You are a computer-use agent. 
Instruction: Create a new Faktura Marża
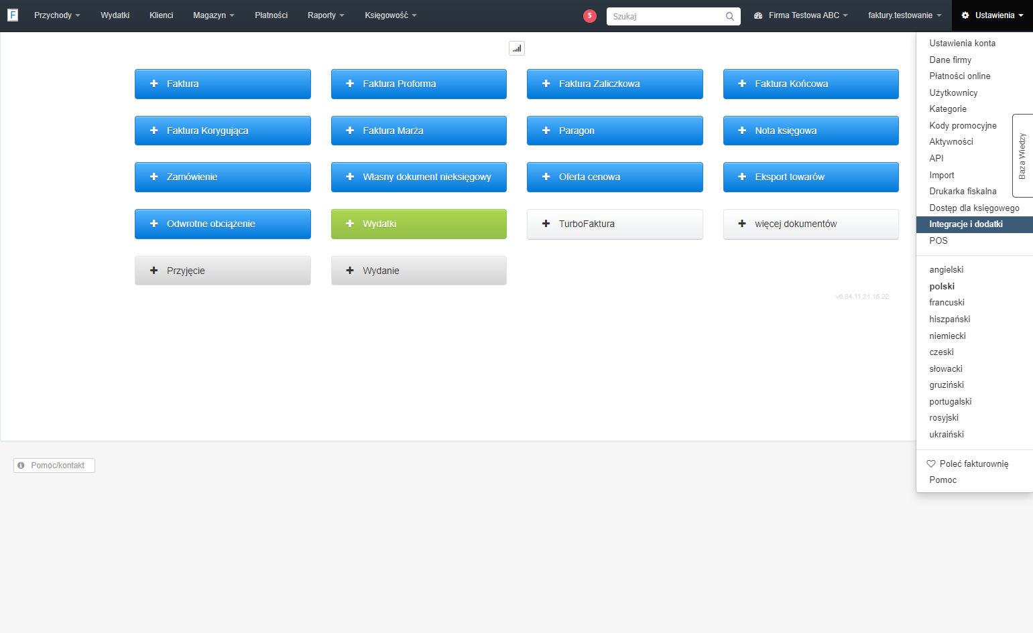(x=419, y=131)
